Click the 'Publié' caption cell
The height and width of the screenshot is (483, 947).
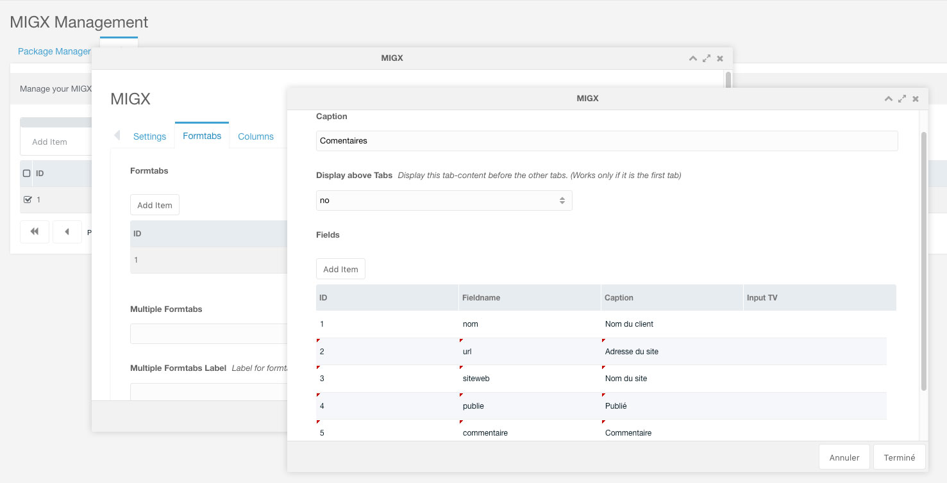pyautogui.click(x=672, y=406)
